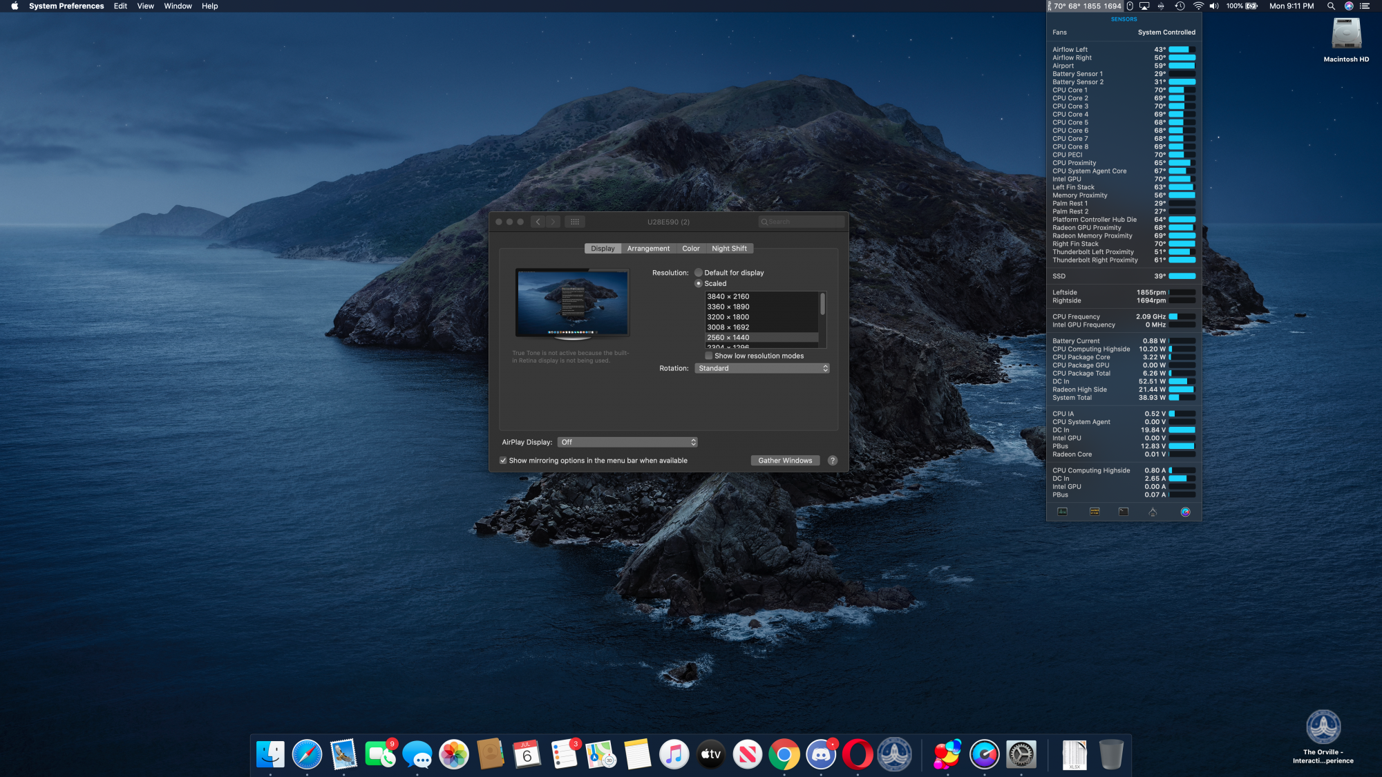Image resolution: width=1382 pixels, height=777 pixels.
Task: Launch Safari from the Dock
Action: click(307, 754)
